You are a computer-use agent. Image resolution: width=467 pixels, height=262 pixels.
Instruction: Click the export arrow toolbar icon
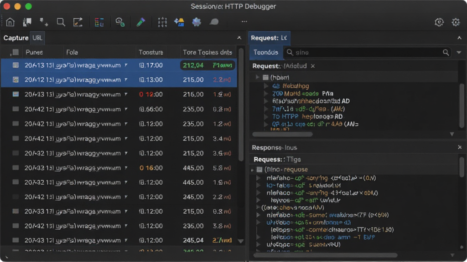tap(78, 22)
